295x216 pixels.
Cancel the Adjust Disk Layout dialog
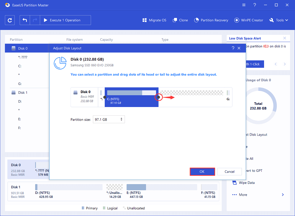[x=230, y=172]
